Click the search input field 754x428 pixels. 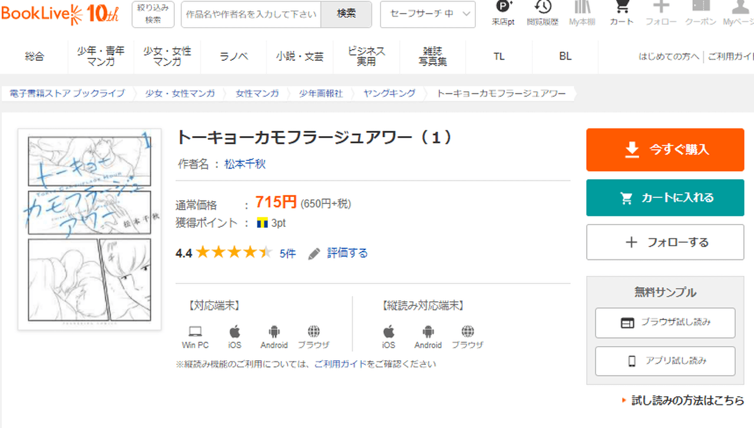pos(251,14)
